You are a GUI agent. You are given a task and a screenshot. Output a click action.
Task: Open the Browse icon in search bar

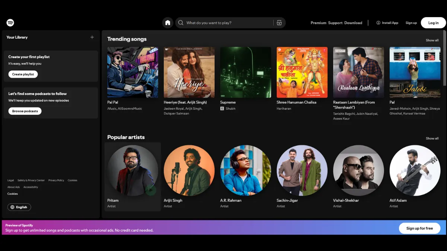click(279, 23)
